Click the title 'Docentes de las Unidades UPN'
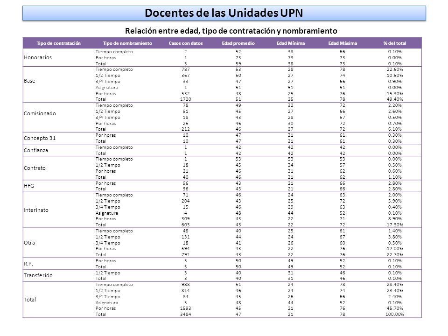 224,13
